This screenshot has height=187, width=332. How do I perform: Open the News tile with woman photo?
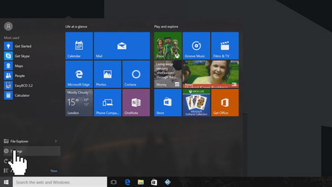(x=211, y=74)
